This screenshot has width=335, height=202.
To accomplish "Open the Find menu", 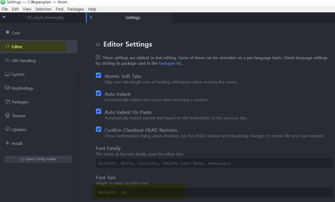I will pos(60,9).
